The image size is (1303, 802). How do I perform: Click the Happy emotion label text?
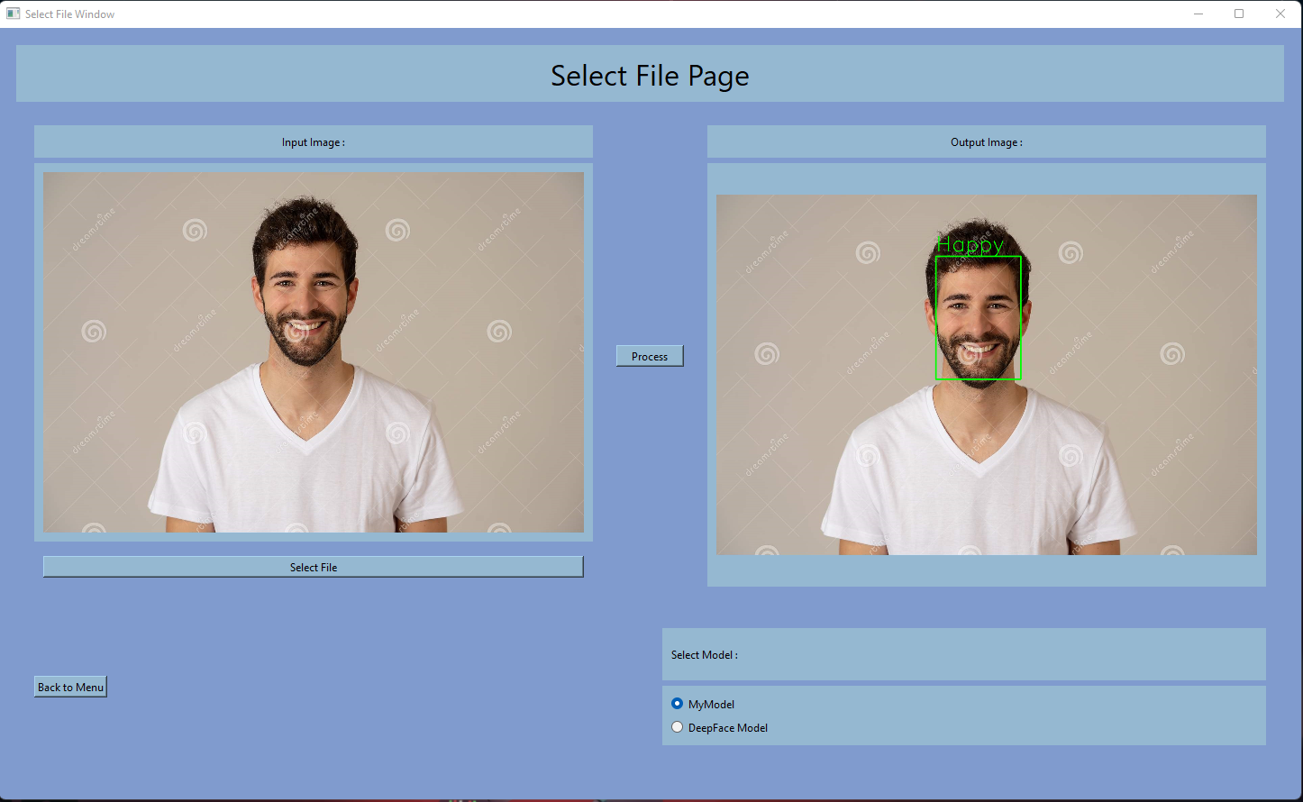pos(972,244)
